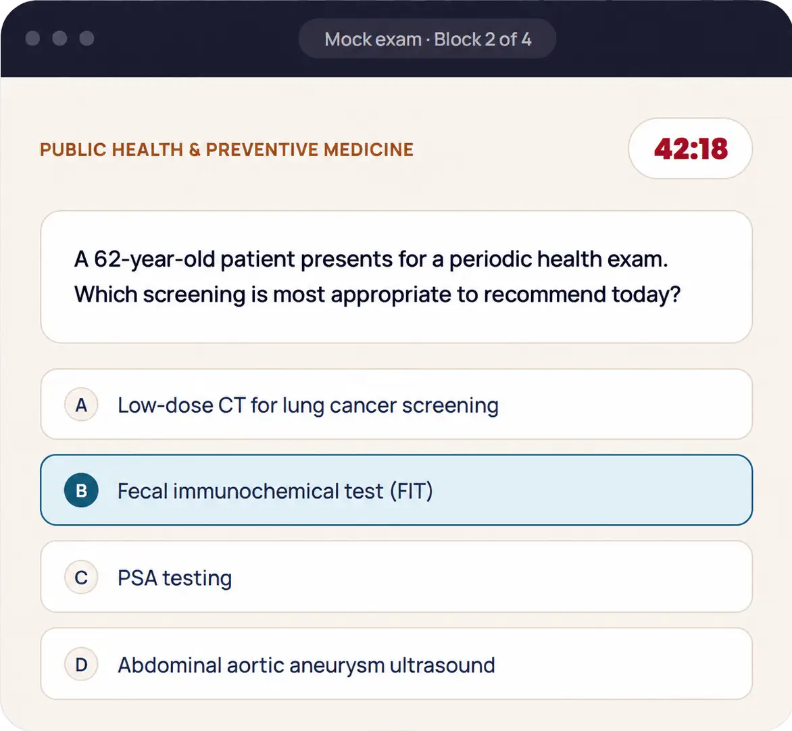Choose the C letter circle

point(81,578)
